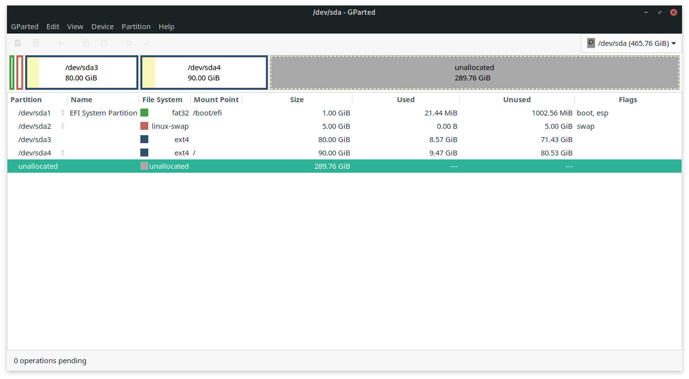This screenshot has height=379, width=689.
Task: Select the /dev/sda4 row in the table
Action: pos(344,153)
